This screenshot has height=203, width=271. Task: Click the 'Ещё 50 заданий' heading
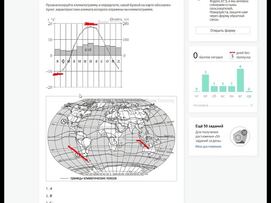tap(209, 126)
